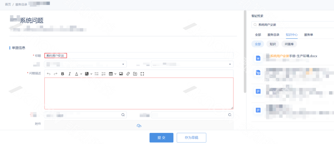Viewport: 334px width, 144px height.
Task: Click the insert image icon
Action: coord(121,74)
